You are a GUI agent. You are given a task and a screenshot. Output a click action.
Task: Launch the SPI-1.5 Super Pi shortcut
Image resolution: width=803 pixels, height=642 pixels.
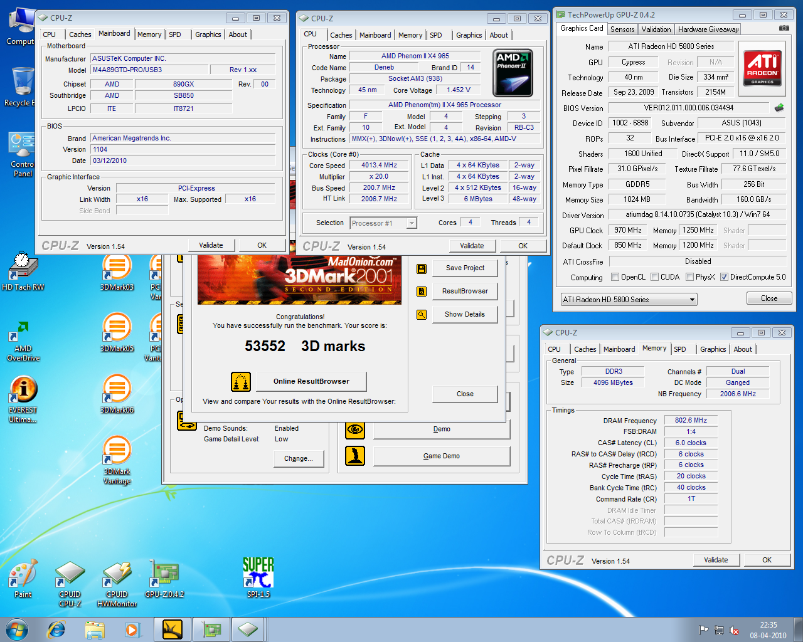(258, 577)
